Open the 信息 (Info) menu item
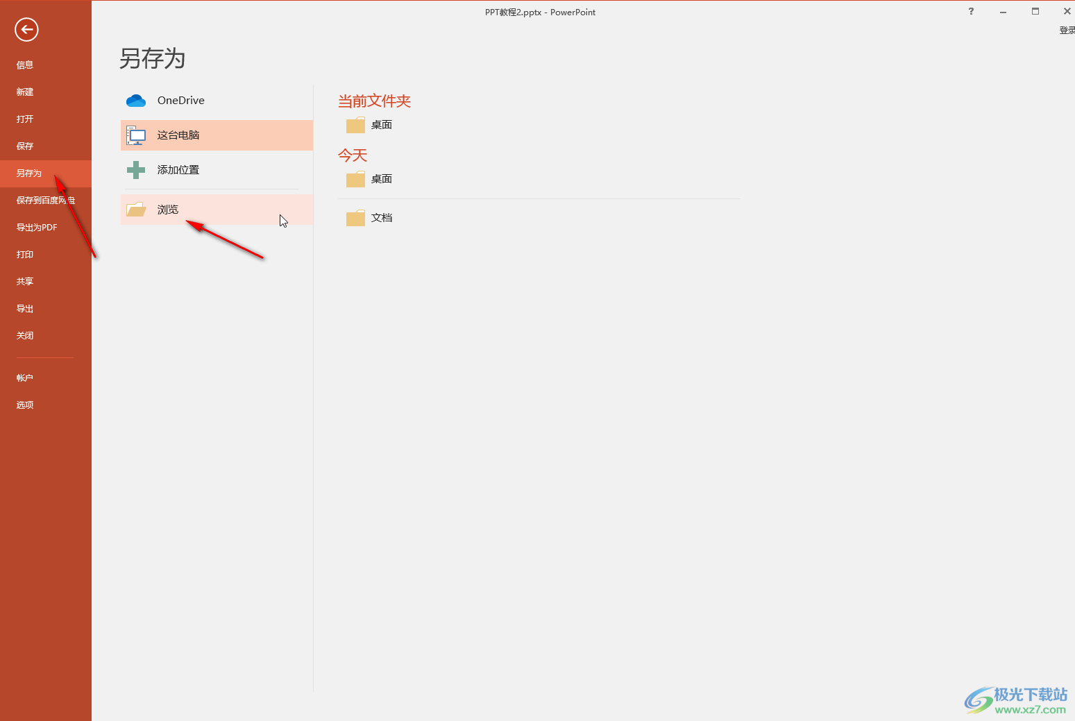1075x721 pixels. click(25, 65)
